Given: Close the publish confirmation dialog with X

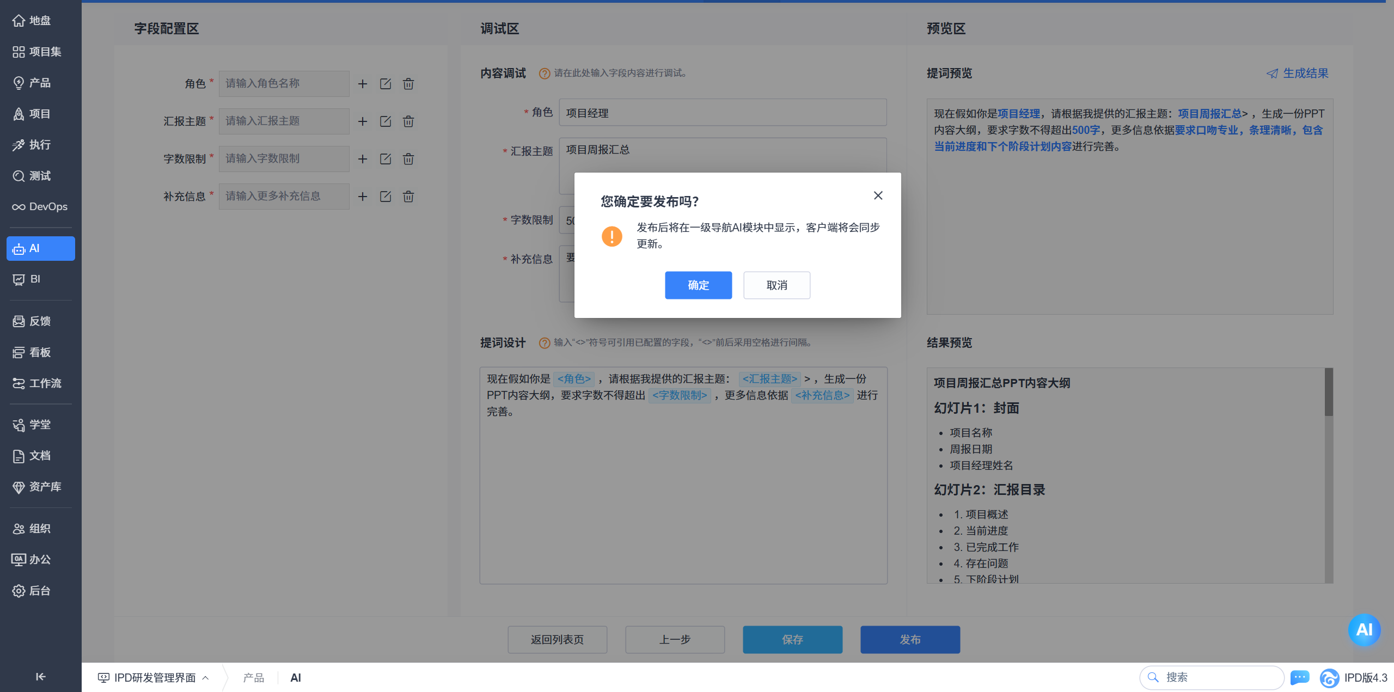Looking at the screenshot, I should tap(878, 195).
